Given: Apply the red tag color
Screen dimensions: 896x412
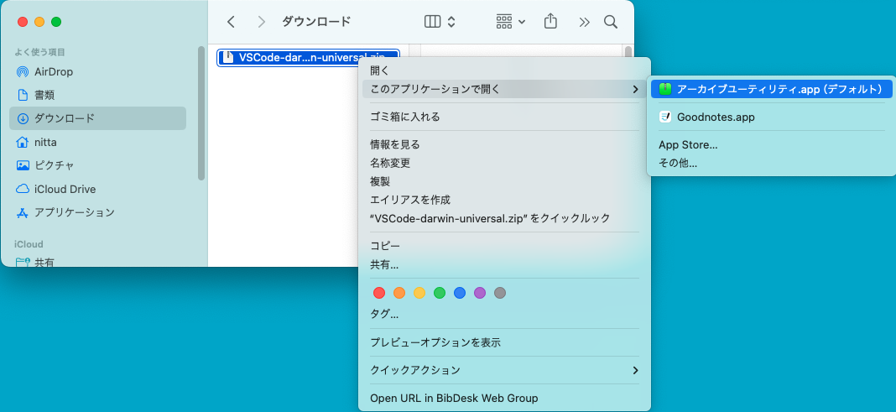Looking at the screenshot, I should (378, 293).
